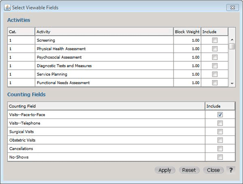The height and width of the screenshot is (184, 243).
Task: Click block weight 1.00 for Screening
Action: (196, 40)
